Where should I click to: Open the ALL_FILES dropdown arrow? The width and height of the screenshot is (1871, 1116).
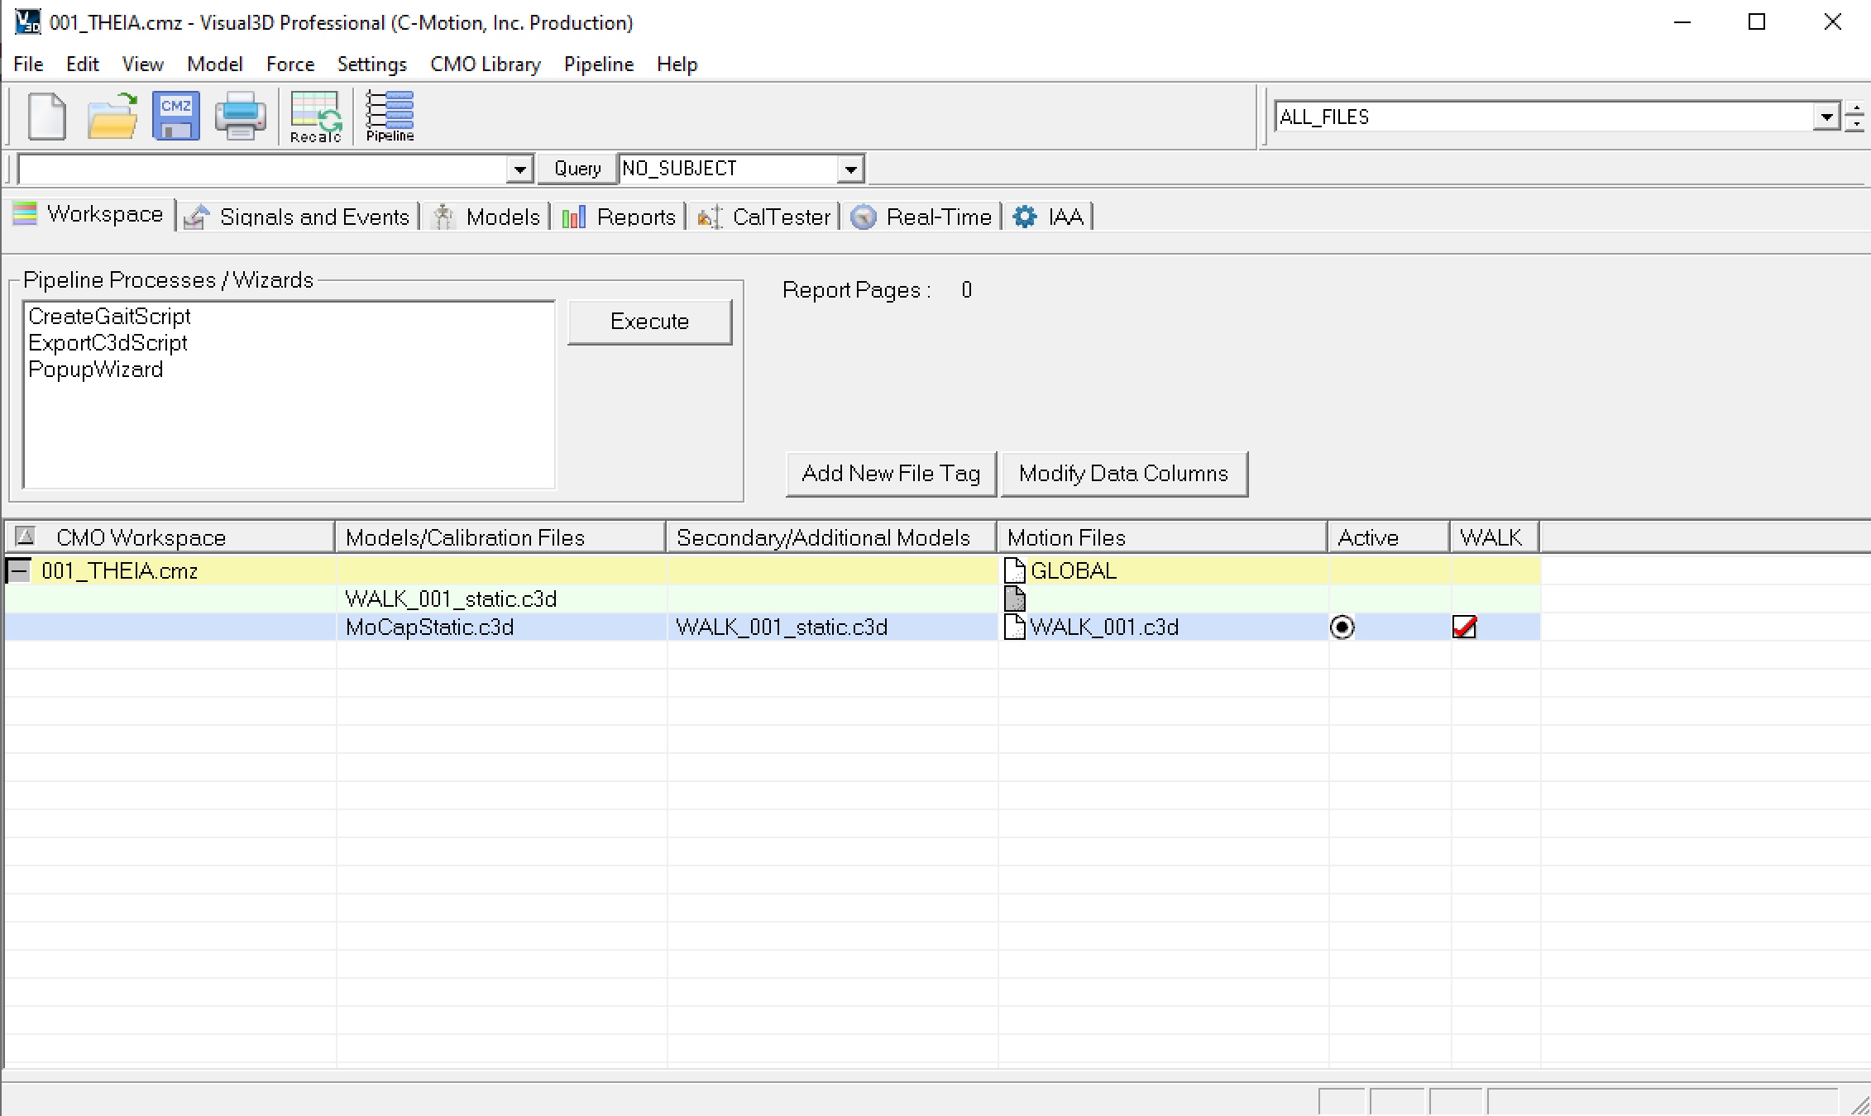1826,117
